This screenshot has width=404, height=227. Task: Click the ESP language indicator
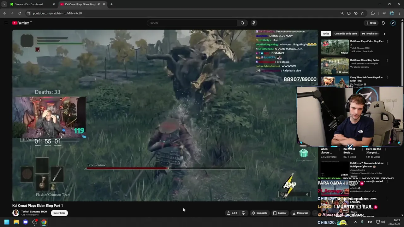pos(370,222)
